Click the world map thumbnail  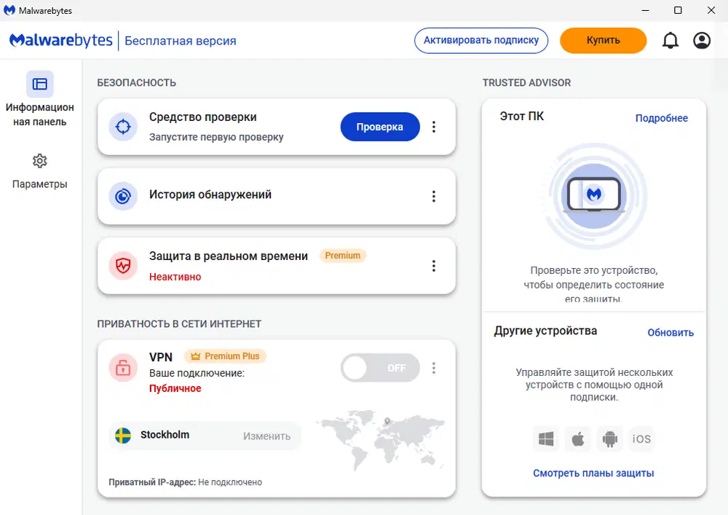tap(381, 439)
